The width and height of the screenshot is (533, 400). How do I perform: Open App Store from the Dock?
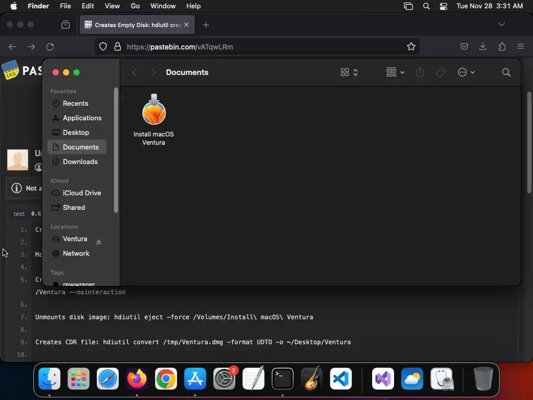point(195,379)
